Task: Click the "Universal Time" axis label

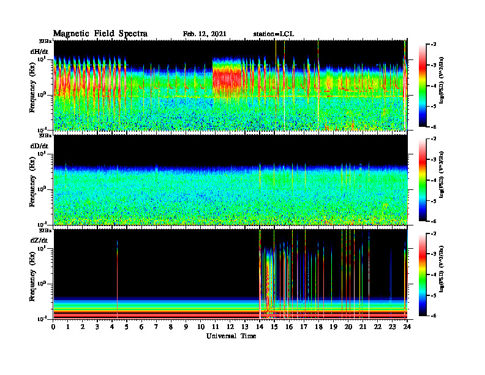Action: tap(231, 336)
